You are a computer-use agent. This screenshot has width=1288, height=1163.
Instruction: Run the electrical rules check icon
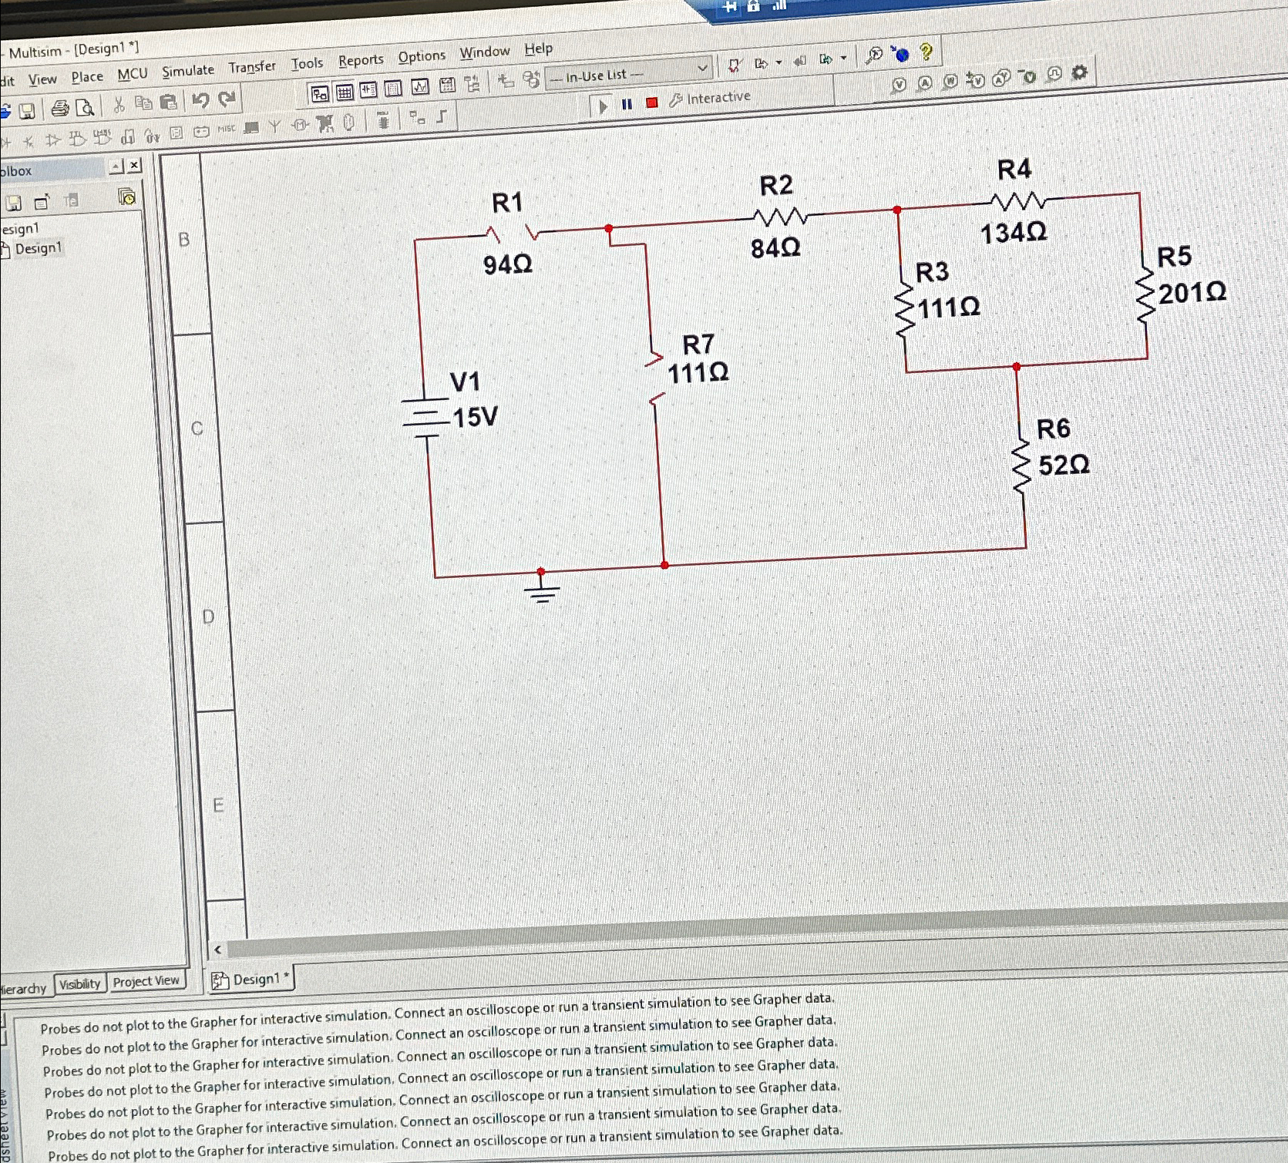pos(735,66)
